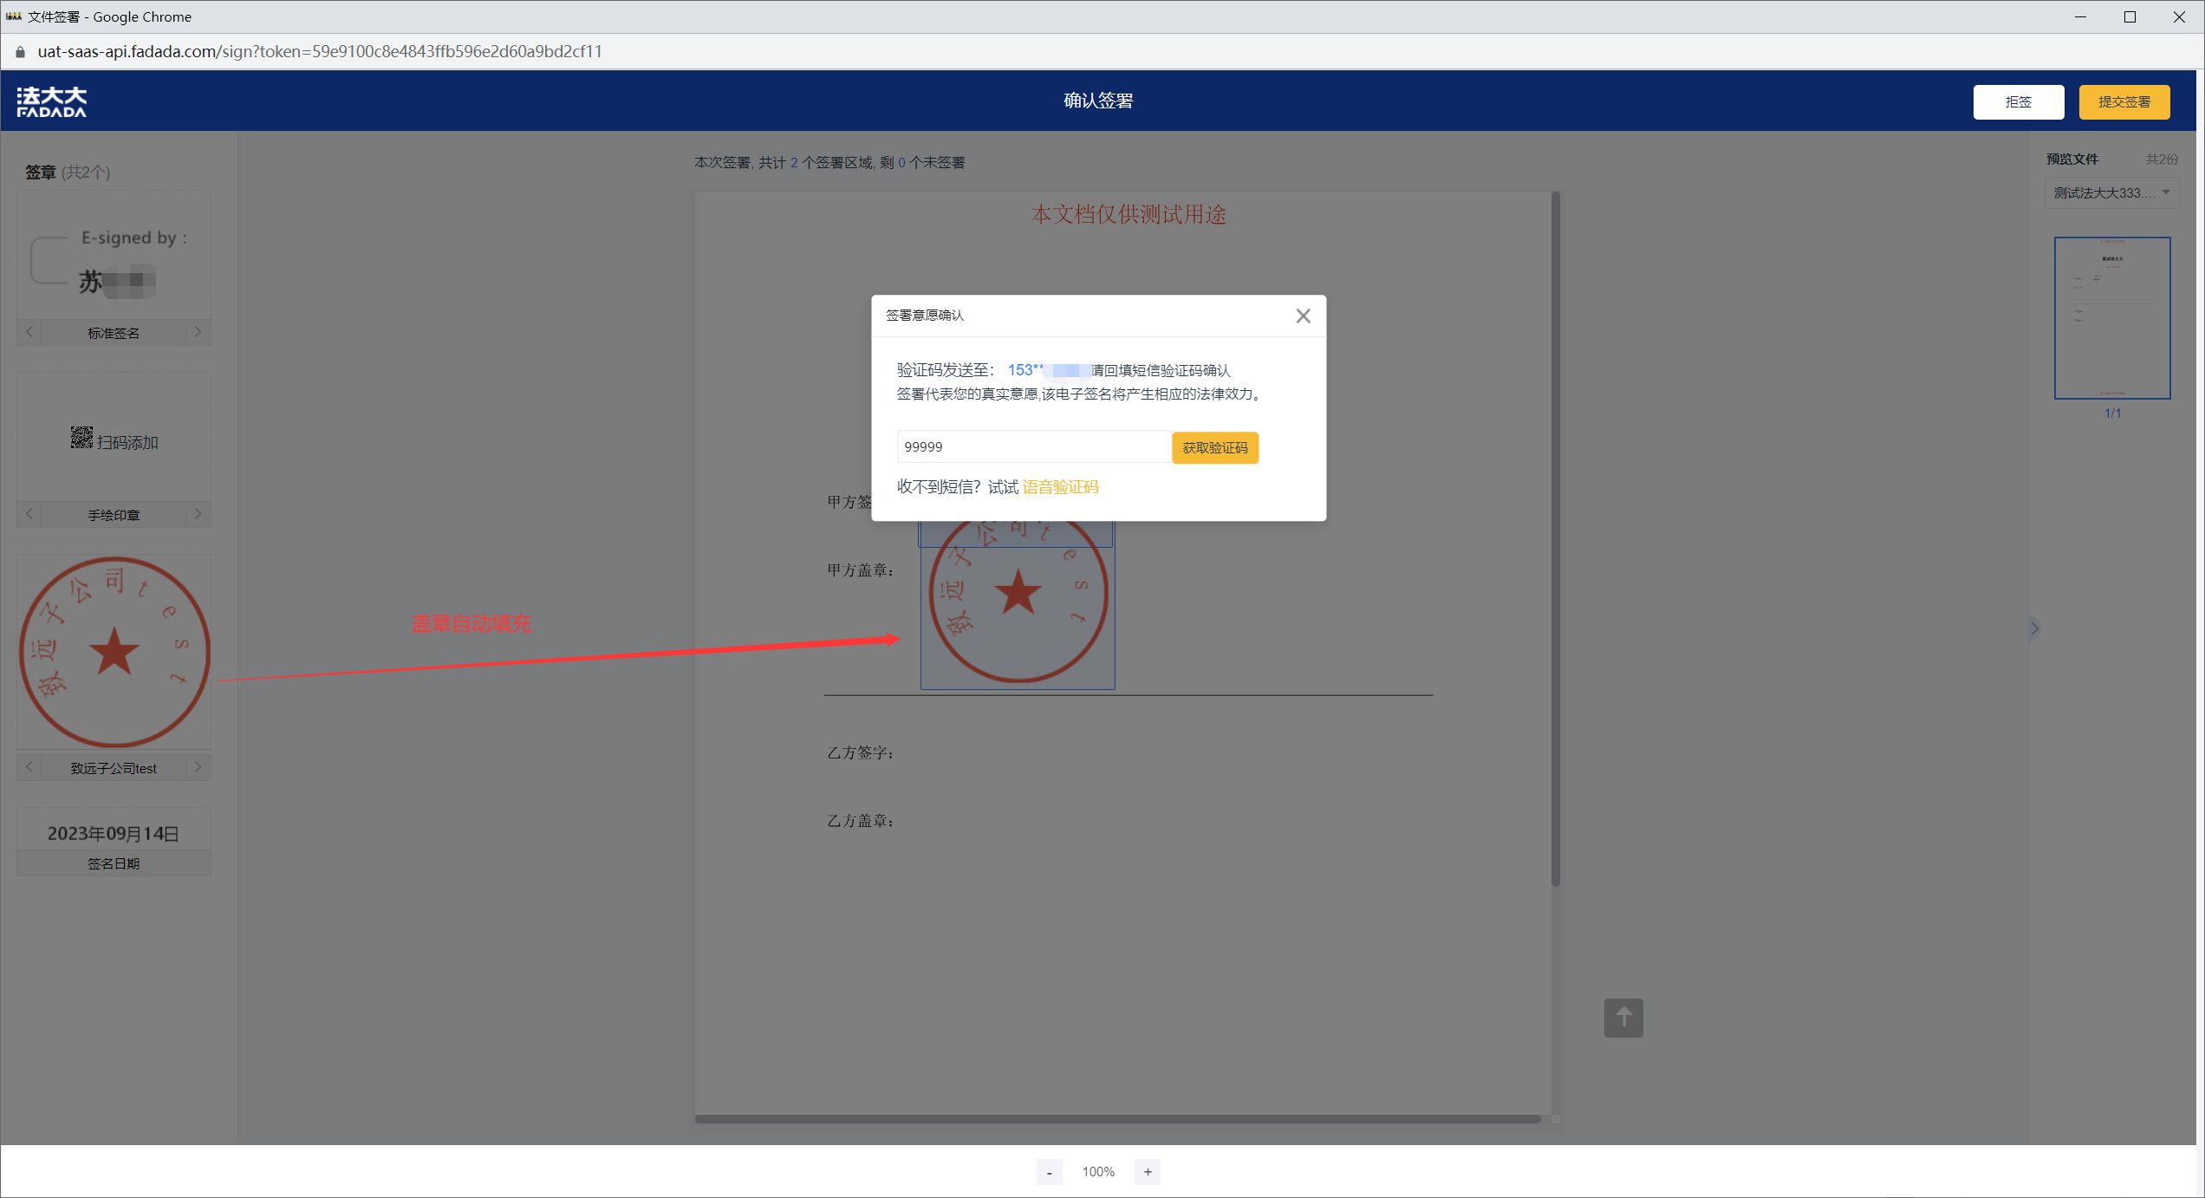Screen dimensions: 2205x1198
Task: Show the previous 标准签名 option
Action: pyautogui.click(x=29, y=332)
